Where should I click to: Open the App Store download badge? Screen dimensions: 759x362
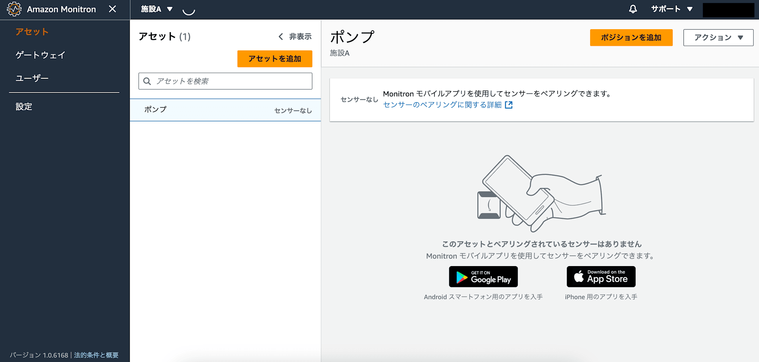click(x=601, y=277)
